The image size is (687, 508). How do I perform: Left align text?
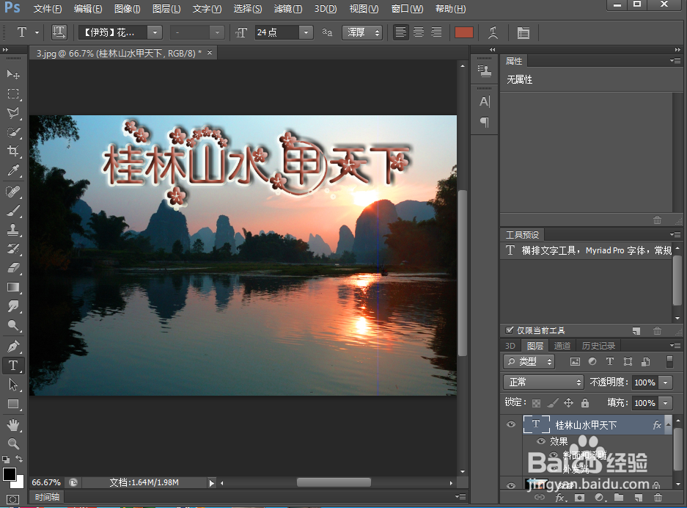coord(400,32)
